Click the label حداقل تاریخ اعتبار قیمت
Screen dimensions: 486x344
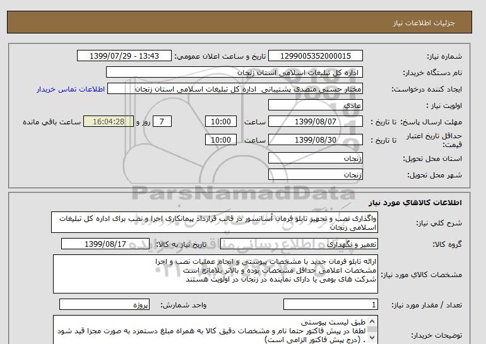tap(434, 140)
